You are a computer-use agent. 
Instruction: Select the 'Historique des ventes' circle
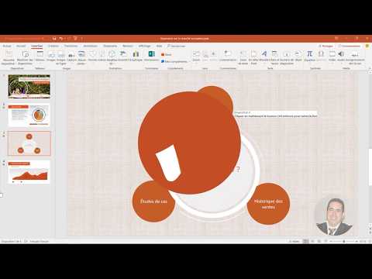[x=268, y=204]
